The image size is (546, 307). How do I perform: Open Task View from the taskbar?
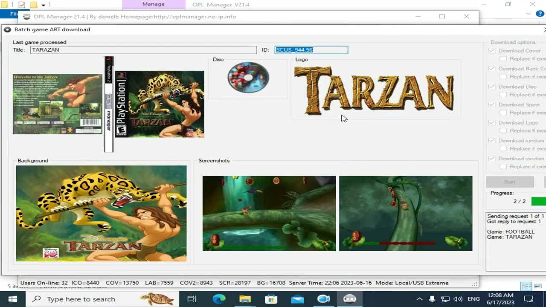[x=192, y=299]
